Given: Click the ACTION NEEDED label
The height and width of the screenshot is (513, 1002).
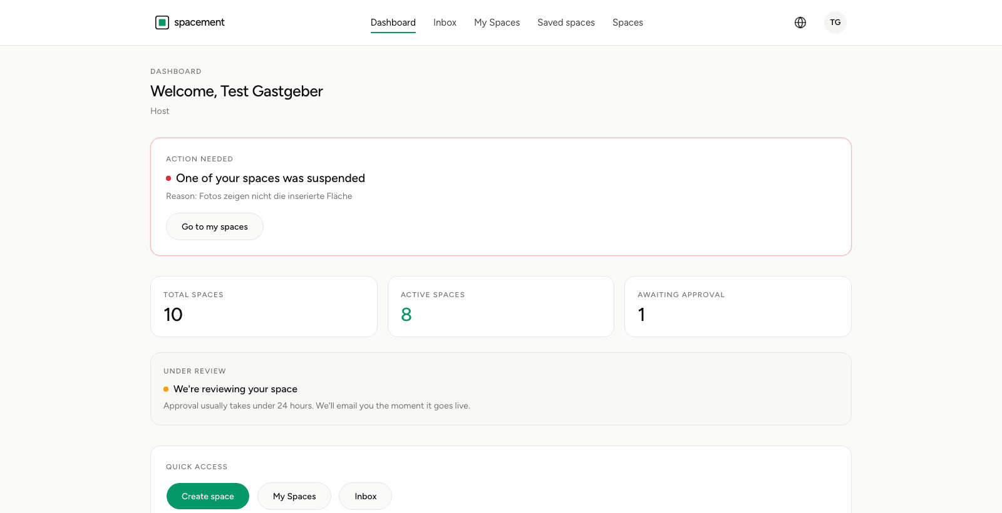Looking at the screenshot, I should [200, 159].
